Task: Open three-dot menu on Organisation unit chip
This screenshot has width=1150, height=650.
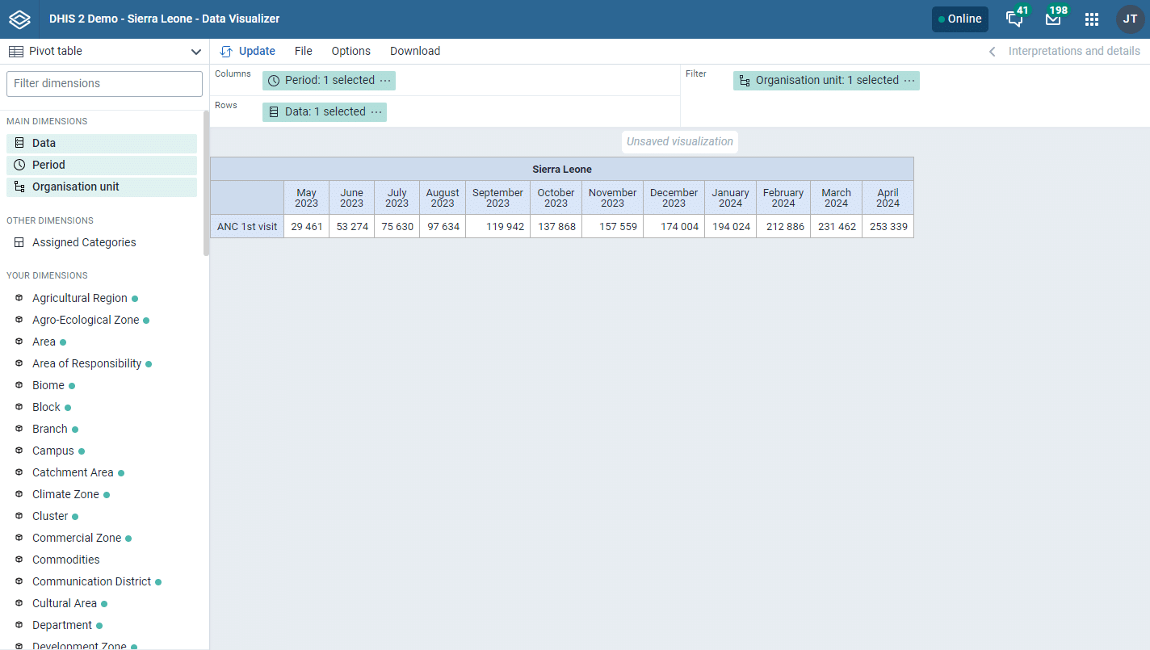Action: (909, 81)
